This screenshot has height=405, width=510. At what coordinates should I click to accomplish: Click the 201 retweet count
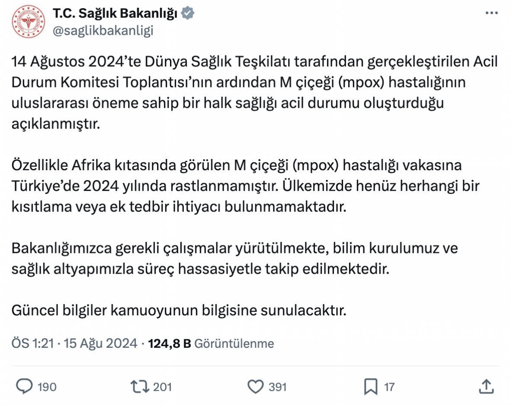[163, 386]
